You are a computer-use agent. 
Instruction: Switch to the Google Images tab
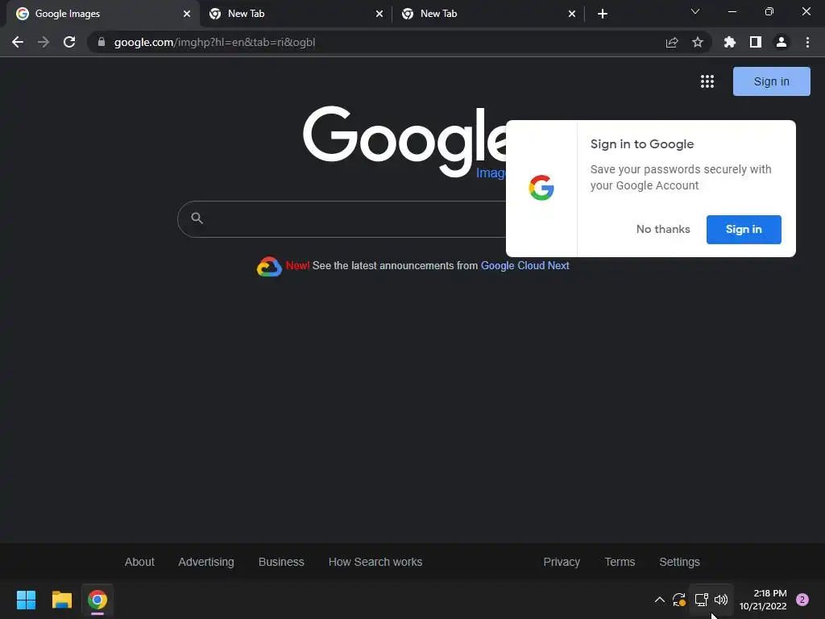pos(102,14)
